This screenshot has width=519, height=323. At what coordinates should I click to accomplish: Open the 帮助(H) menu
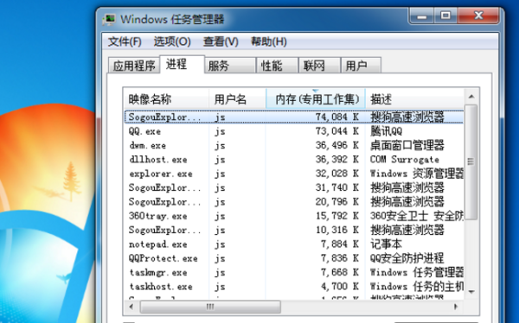269,41
